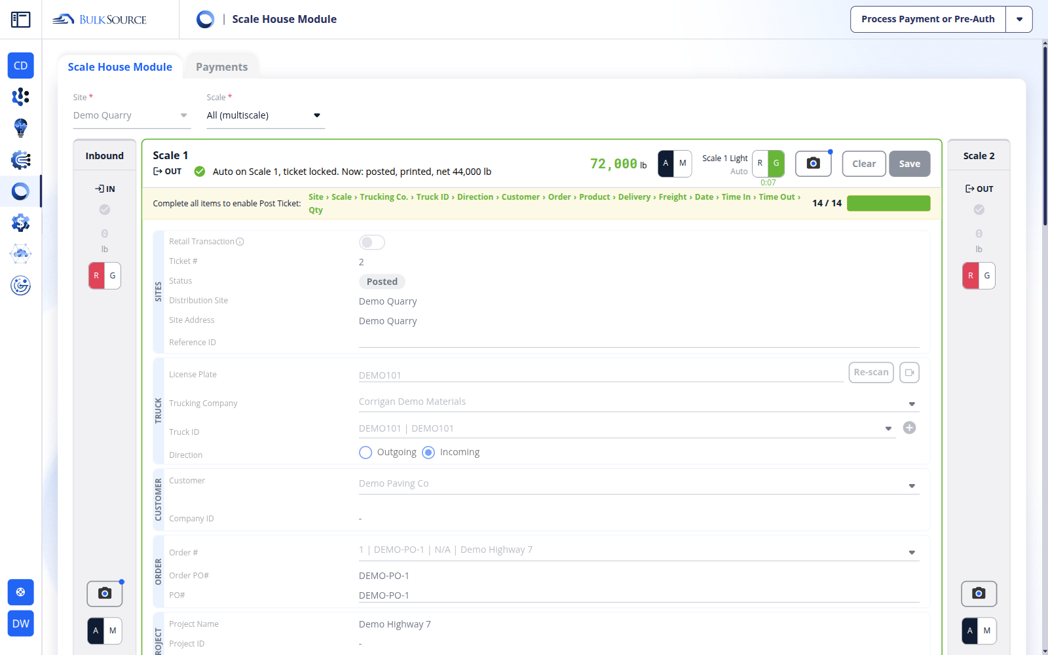
Task: Open the spiral circle sidebar icon
Action: 21,286
